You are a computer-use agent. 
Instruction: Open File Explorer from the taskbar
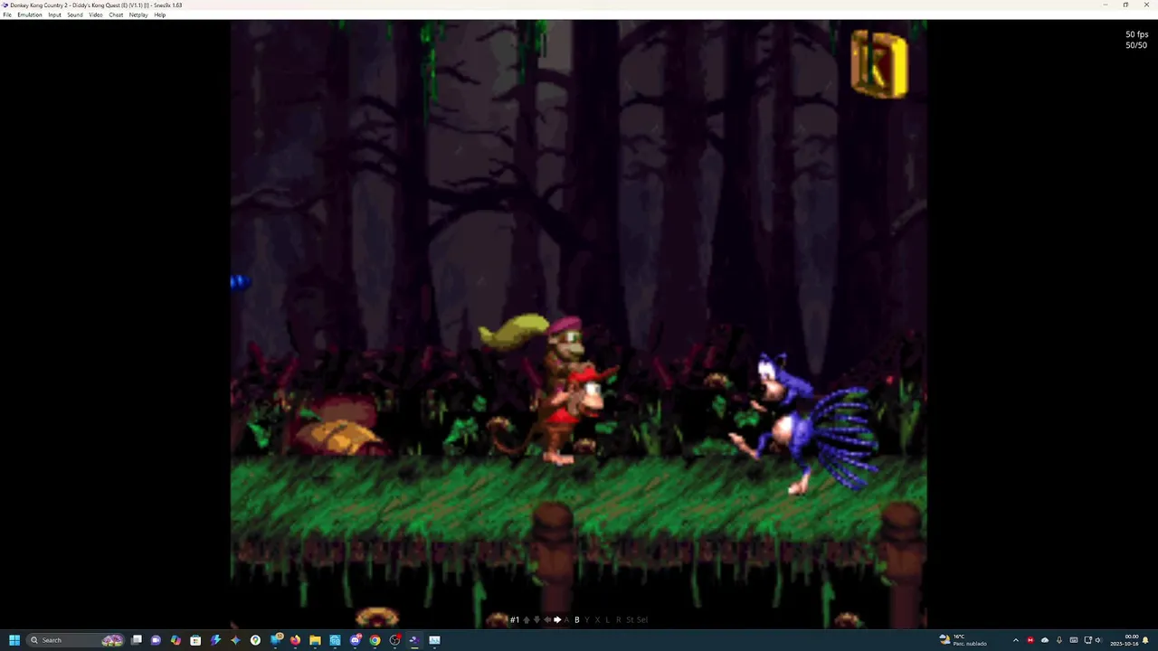(x=315, y=640)
